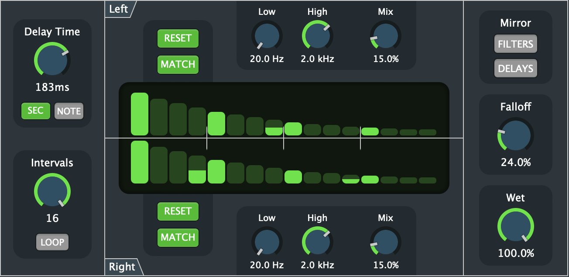
Task: Enable Mirror FILTERS
Action: [516, 44]
